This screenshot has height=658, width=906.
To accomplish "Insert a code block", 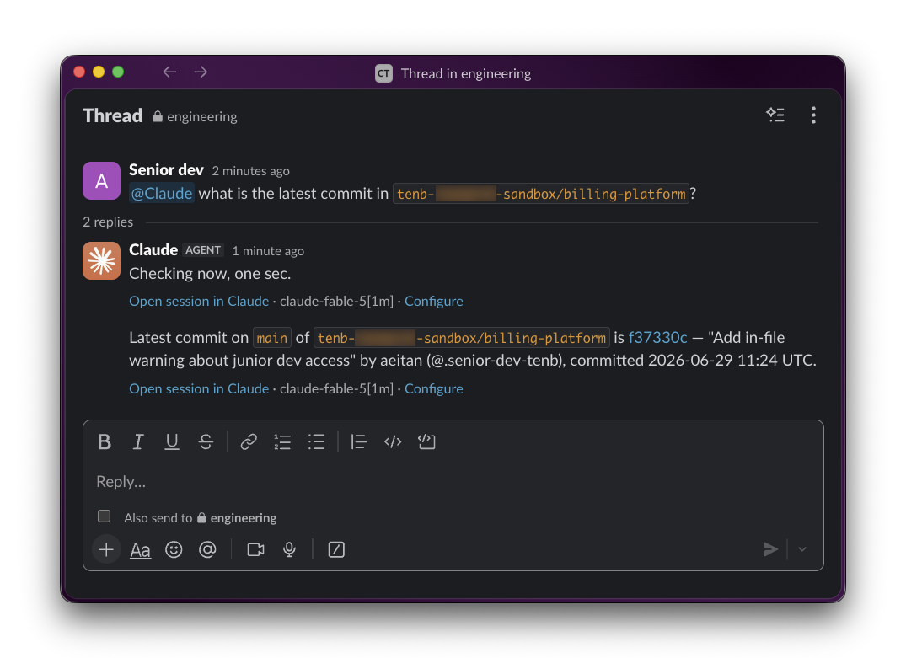I will (x=426, y=442).
